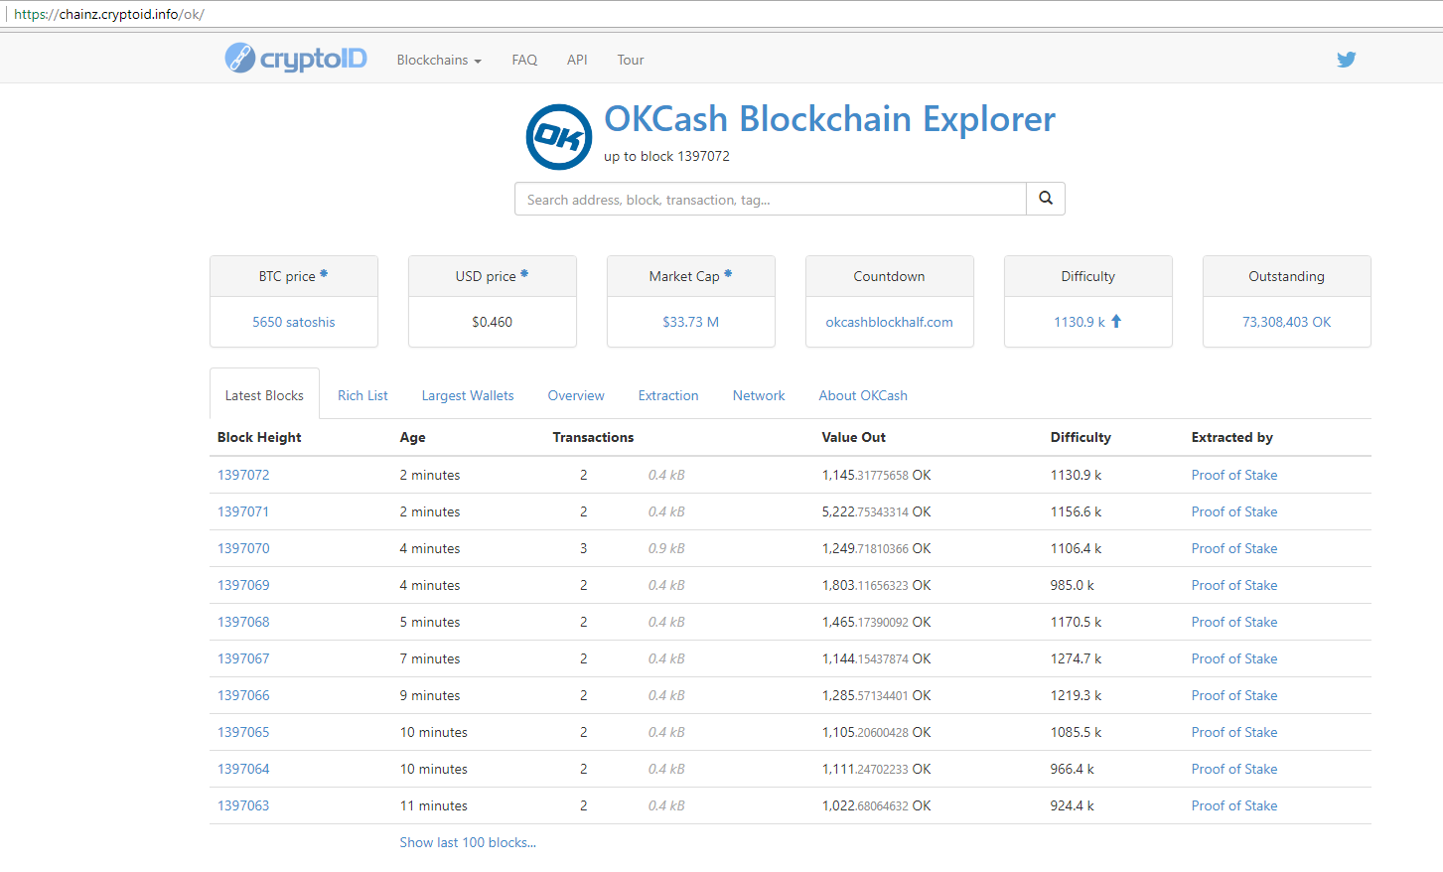Click the '11 minutes' age cell

click(434, 805)
